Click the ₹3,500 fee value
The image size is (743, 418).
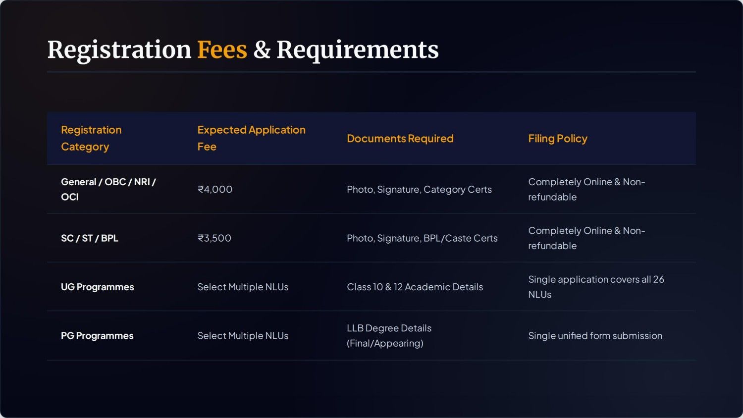click(x=214, y=238)
